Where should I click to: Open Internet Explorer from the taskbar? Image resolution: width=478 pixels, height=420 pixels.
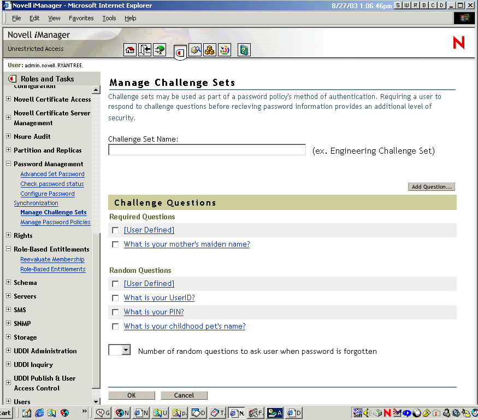39,412
